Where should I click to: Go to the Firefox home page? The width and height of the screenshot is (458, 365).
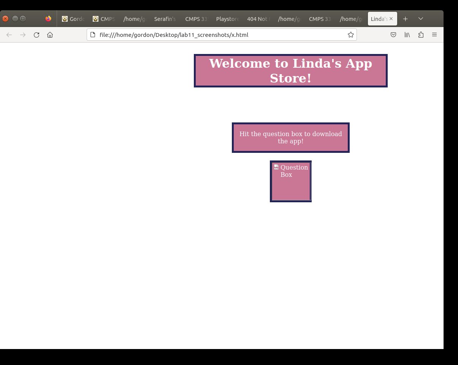[x=50, y=35]
